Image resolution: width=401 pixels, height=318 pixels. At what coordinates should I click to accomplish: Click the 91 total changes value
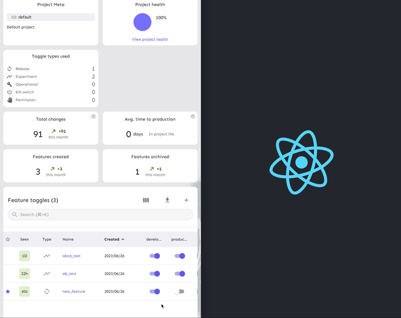point(38,134)
